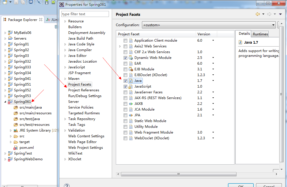287x187 pixels.
Task: Click the Web Fragment Module icon
Action: (131, 132)
